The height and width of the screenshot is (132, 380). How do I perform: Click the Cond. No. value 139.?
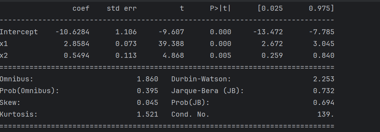[326, 115]
